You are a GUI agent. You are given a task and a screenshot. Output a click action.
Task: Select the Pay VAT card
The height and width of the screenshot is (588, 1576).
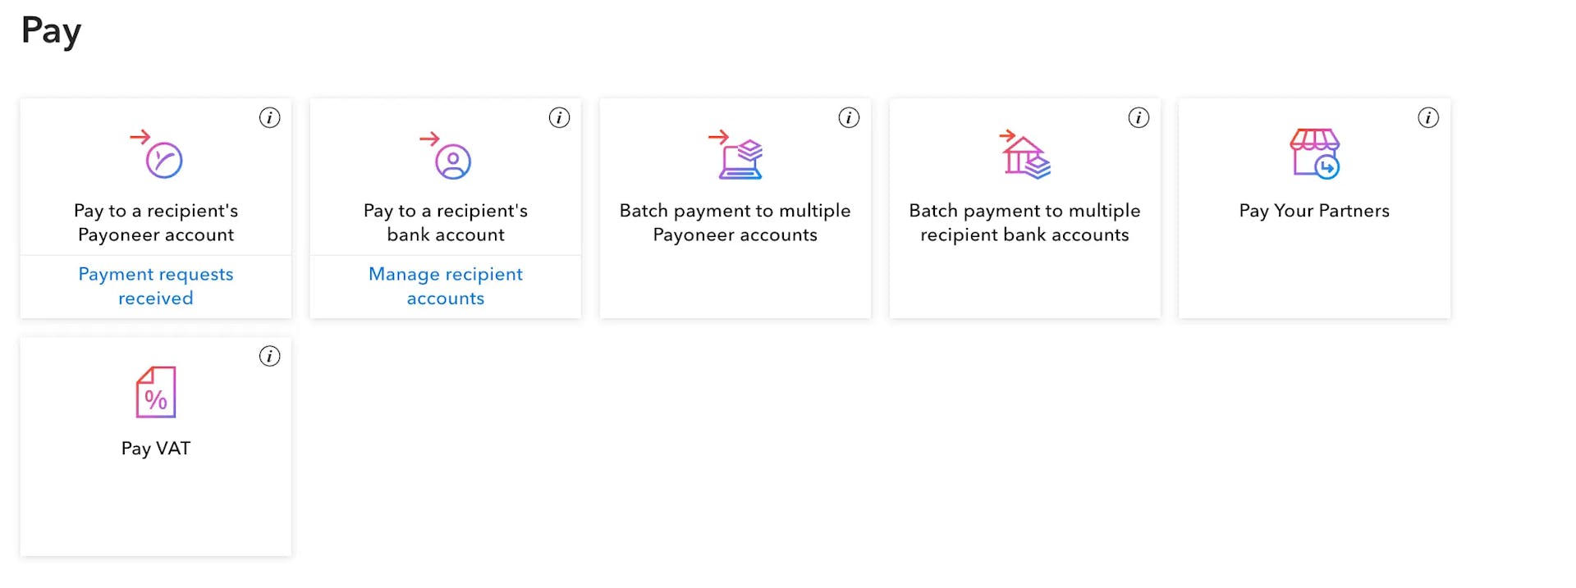156,448
